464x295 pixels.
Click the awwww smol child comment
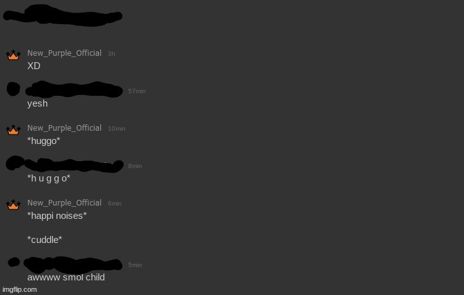[66, 277]
